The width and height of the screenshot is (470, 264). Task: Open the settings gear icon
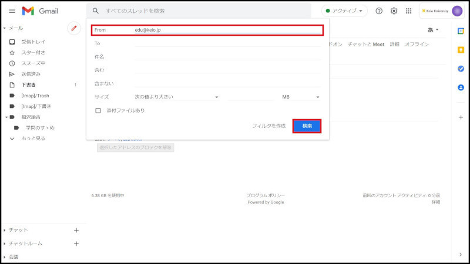(394, 11)
